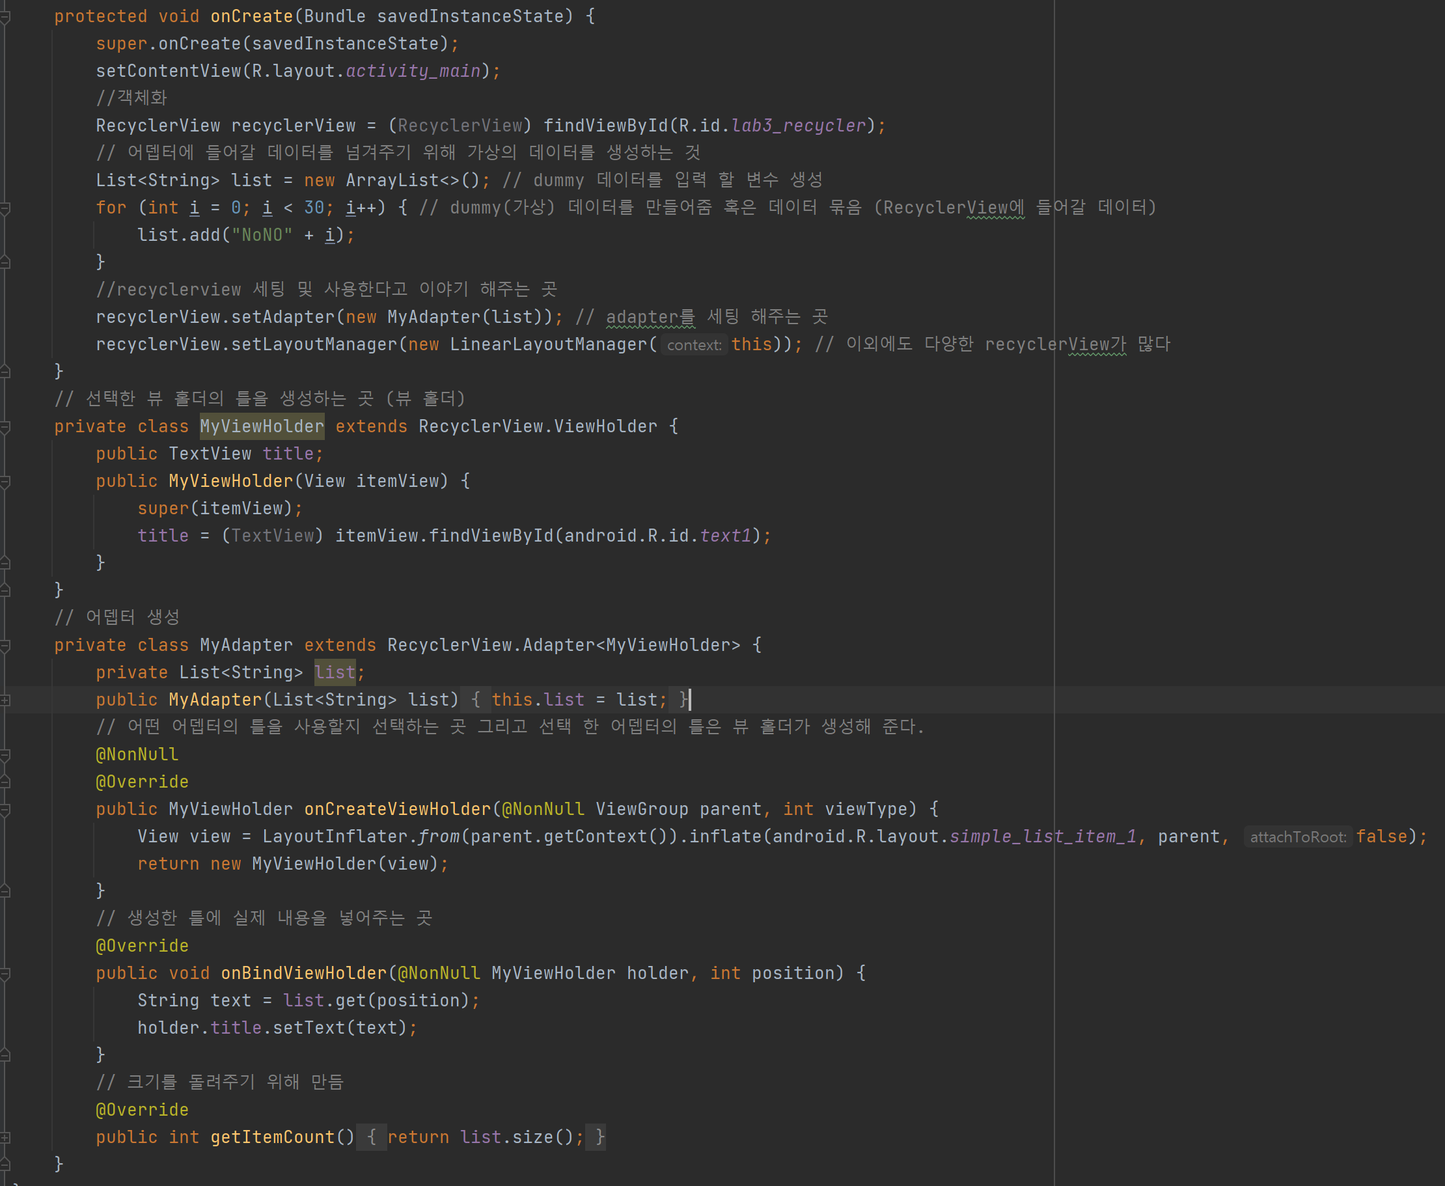The height and width of the screenshot is (1186, 1445).
Task: Click fold-end marker at for loop closing brace
Action: click(5, 262)
